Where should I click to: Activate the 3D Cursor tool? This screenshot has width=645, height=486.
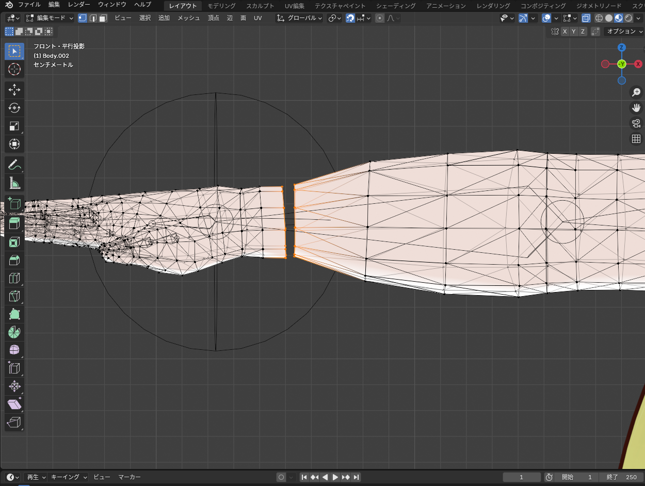[14, 69]
